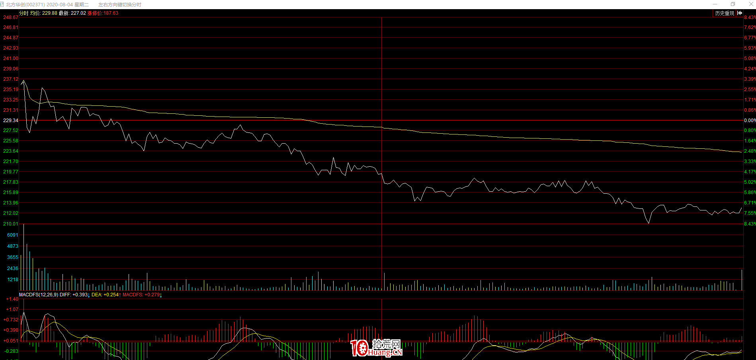The height and width of the screenshot is (360, 756).
Task: Click the 7.55% percent axis label
Action: (750, 213)
